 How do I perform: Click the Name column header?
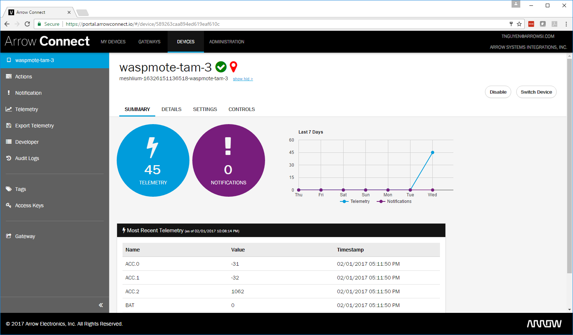pos(133,250)
